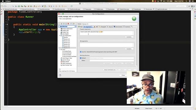Viewport: 196px width, 110px height.
Task: Select the ChatbotTests JUnit configuration
Action: coord(67,51)
